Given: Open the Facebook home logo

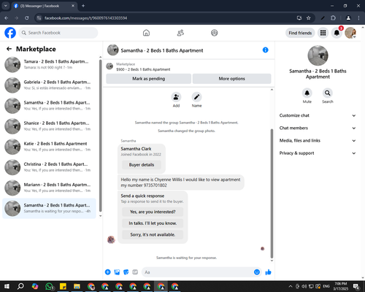Looking at the screenshot, I should click(10, 33).
